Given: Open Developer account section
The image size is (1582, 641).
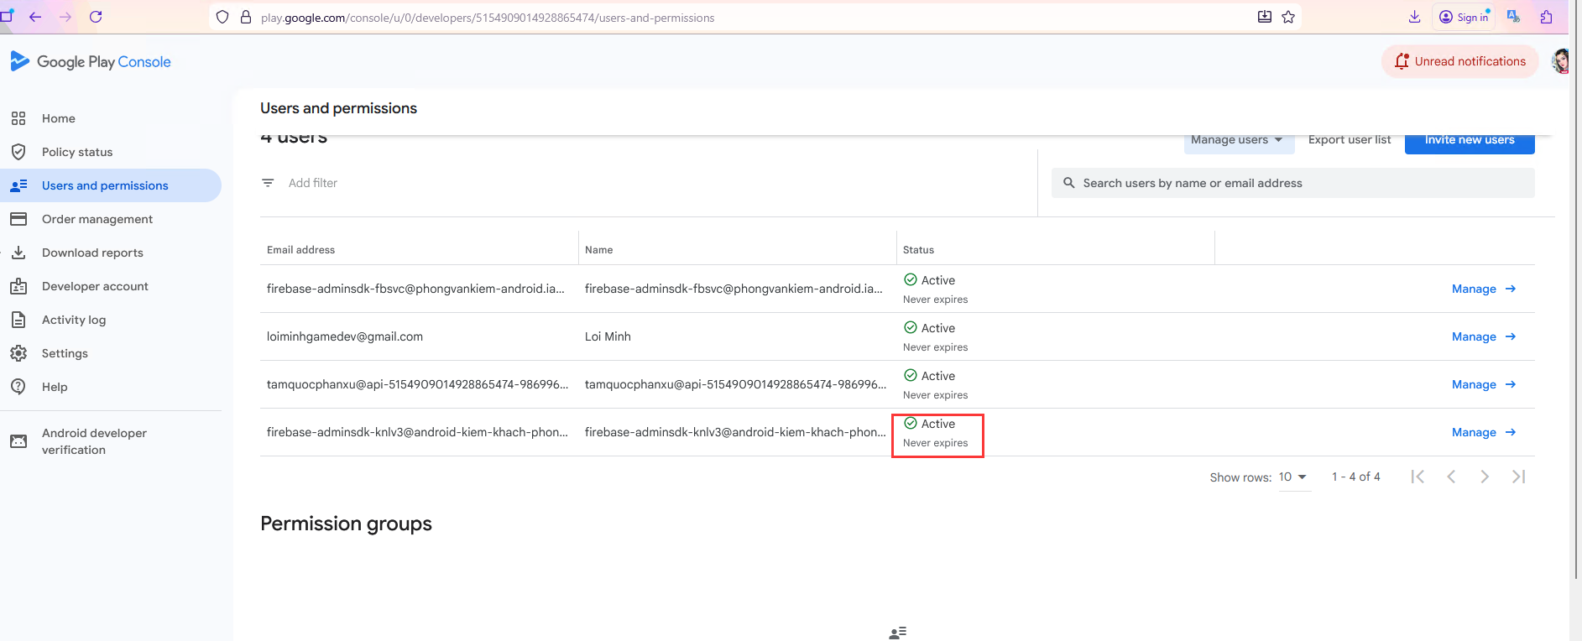Looking at the screenshot, I should tap(95, 286).
